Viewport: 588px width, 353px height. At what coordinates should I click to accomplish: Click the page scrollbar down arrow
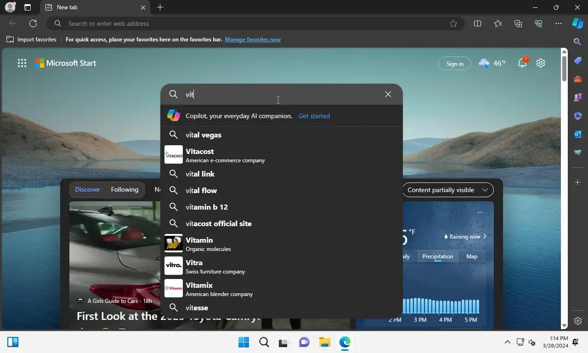point(565,325)
